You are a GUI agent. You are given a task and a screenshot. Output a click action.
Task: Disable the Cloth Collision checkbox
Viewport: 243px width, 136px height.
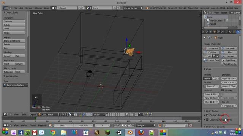coord(207,115)
